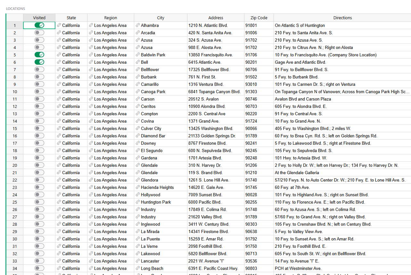The width and height of the screenshot is (411, 275).
Task: Click the link icon before Burbank city
Action: [138, 77]
